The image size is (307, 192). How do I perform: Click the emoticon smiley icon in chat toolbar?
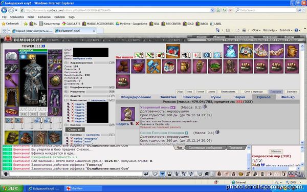(x=200, y=174)
